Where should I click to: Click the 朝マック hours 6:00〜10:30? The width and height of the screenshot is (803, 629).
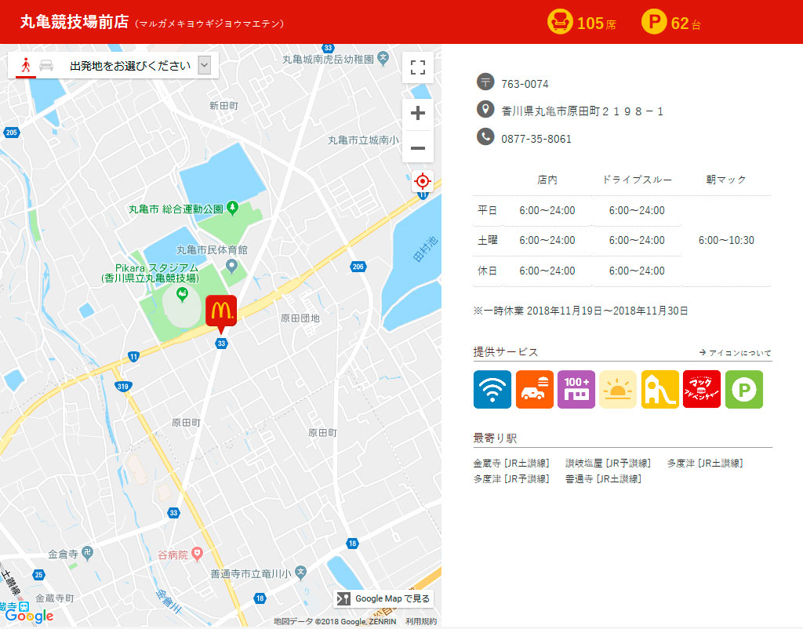pyautogui.click(x=726, y=240)
